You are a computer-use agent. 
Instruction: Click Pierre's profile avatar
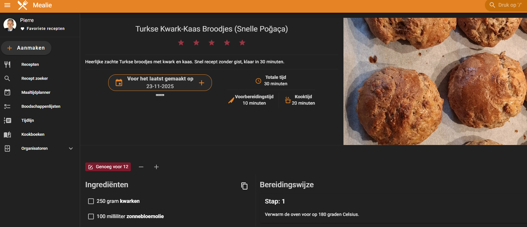[10, 24]
